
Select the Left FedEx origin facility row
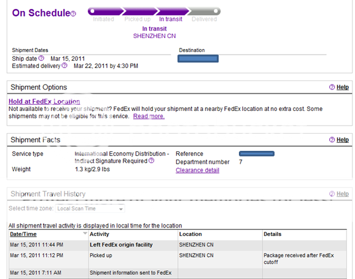pyautogui.click(x=177, y=245)
